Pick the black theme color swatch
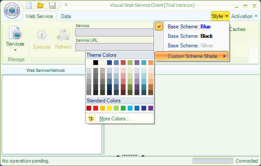This screenshot has width=261, height=166. 96,63
